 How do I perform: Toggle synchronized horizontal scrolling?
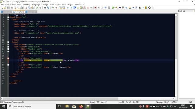click(x=64, y=8)
